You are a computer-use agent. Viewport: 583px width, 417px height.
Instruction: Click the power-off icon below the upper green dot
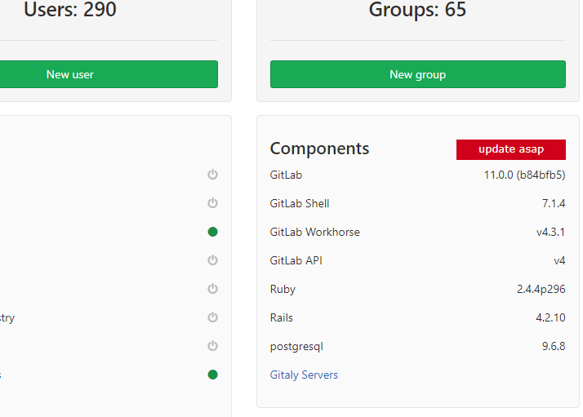point(212,260)
